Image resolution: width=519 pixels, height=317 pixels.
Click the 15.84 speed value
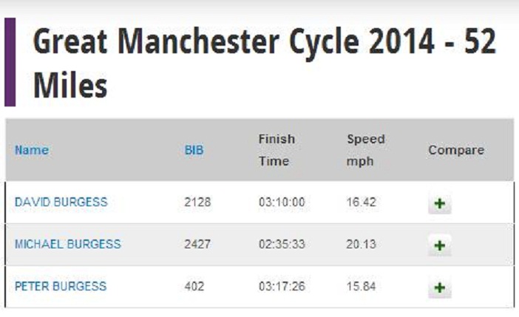[361, 286]
